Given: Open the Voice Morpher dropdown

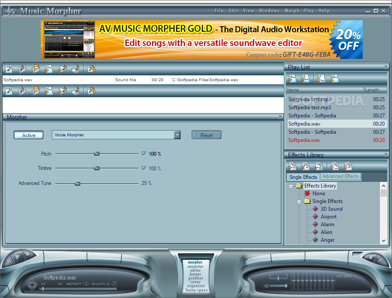Looking at the screenshot, I should click(177, 135).
